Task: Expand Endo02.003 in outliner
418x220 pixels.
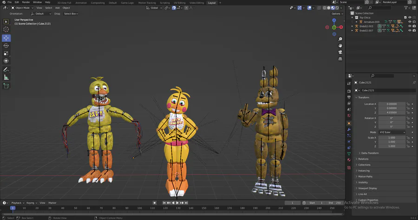Action: click(x=352, y=26)
